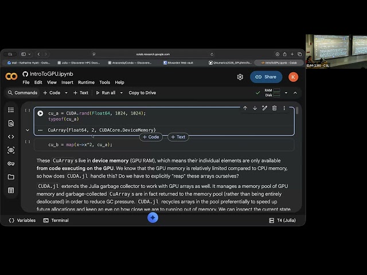Open the files folder panel
The width and height of the screenshot is (367, 275).
(11, 177)
